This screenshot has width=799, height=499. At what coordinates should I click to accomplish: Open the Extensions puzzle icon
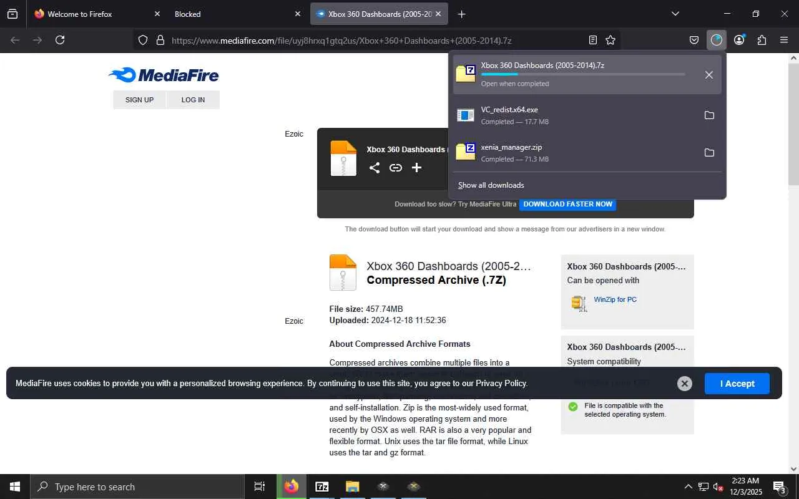pos(762,40)
